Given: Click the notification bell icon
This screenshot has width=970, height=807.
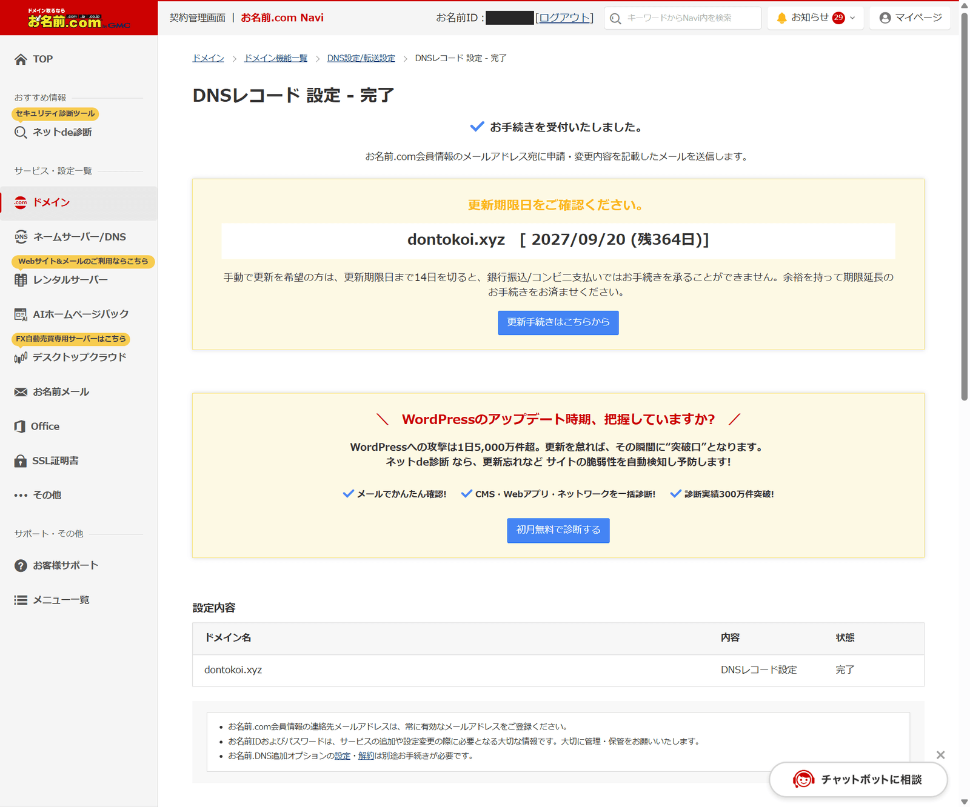Looking at the screenshot, I should coord(781,18).
